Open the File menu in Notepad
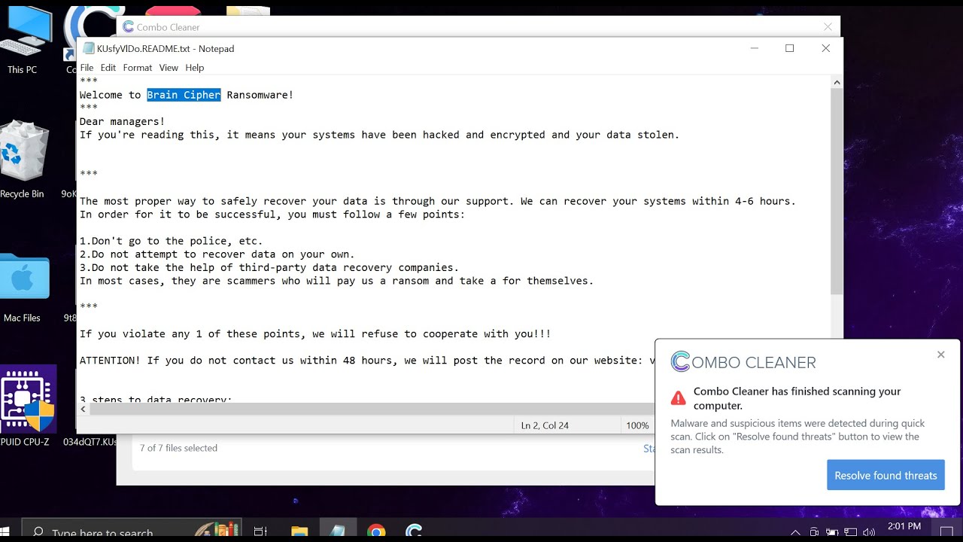Viewport: 963px width, 542px height. (x=87, y=68)
